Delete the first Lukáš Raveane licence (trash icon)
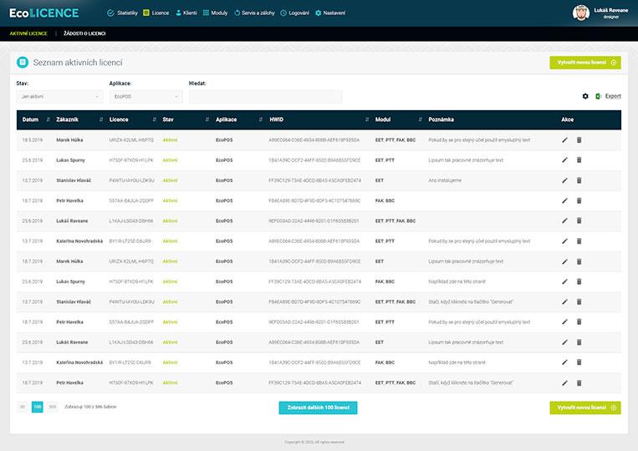Image resolution: width=638 pixels, height=451 pixels. point(579,220)
